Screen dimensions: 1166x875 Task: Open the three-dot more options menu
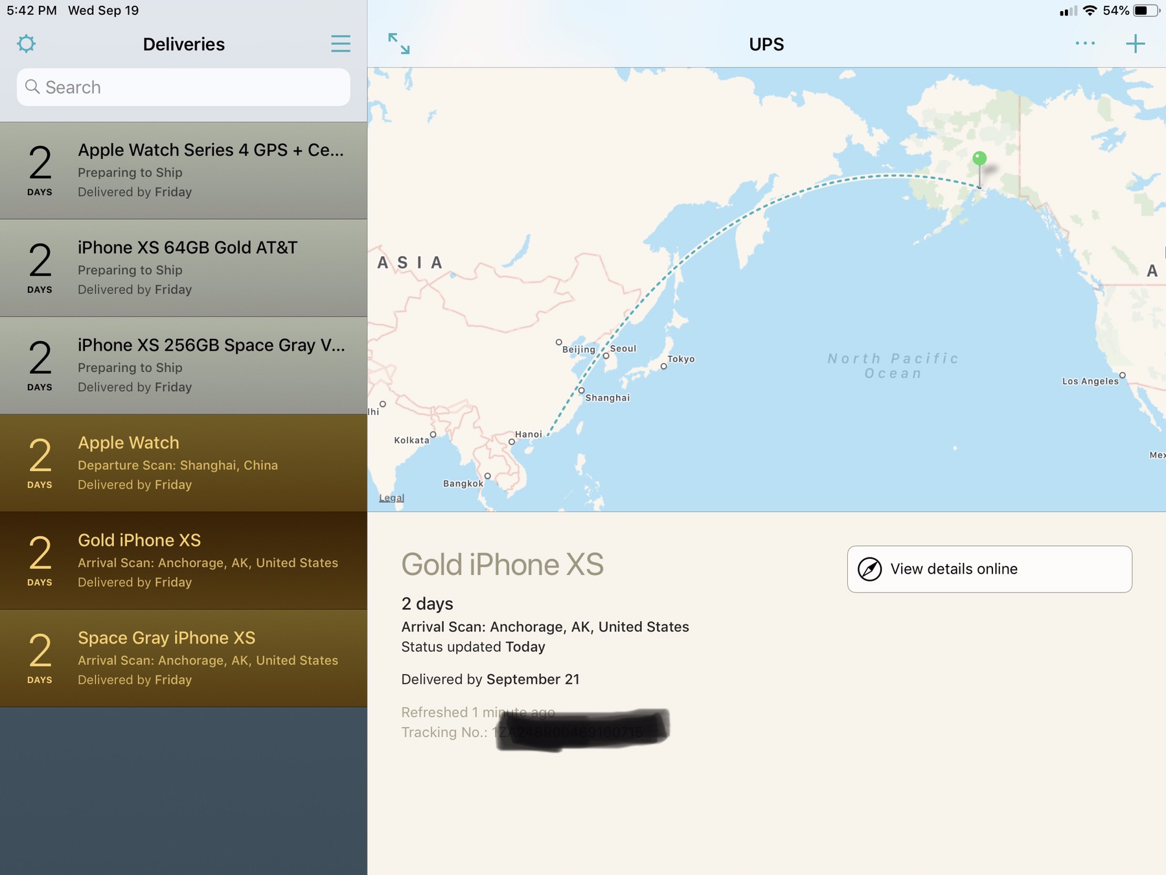pos(1085,43)
